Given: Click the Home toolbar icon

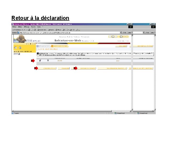Looking at the screenshot, I should (35, 30).
